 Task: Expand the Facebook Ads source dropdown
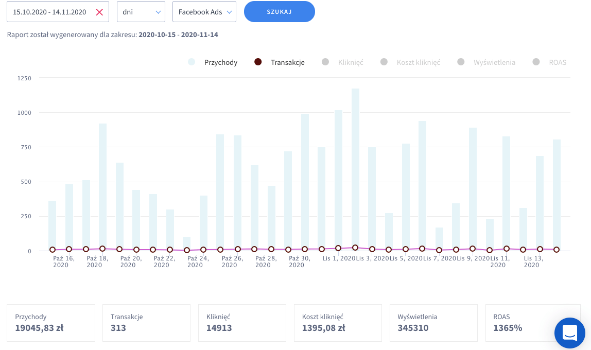point(204,12)
